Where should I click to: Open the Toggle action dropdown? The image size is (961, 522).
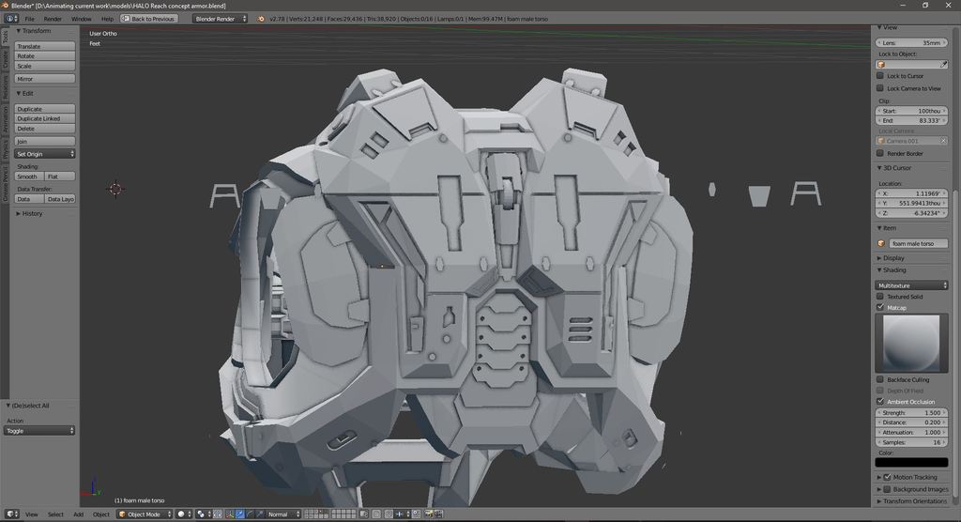(39, 431)
